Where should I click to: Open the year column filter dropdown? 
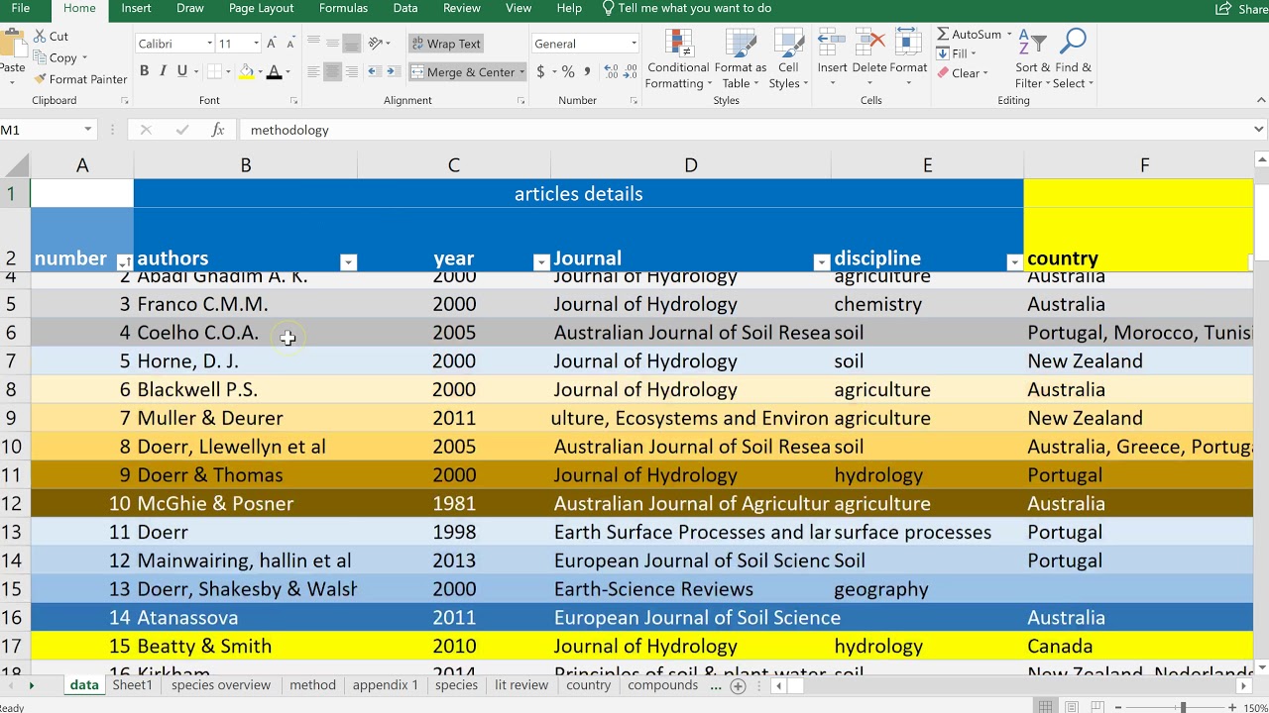[541, 262]
